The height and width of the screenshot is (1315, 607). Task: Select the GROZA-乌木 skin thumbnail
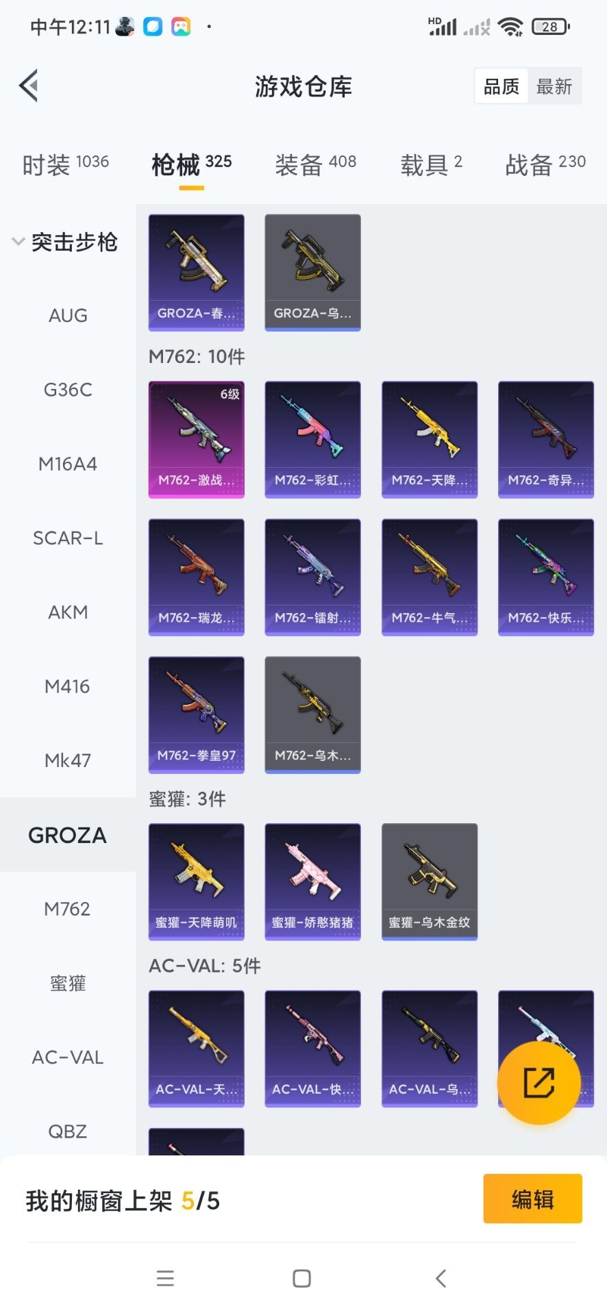click(313, 273)
